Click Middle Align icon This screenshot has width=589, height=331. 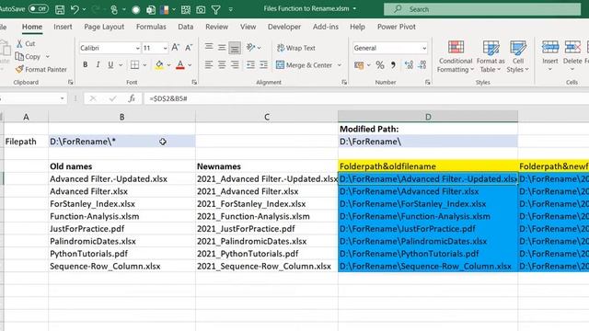pyautogui.click(x=222, y=47)
